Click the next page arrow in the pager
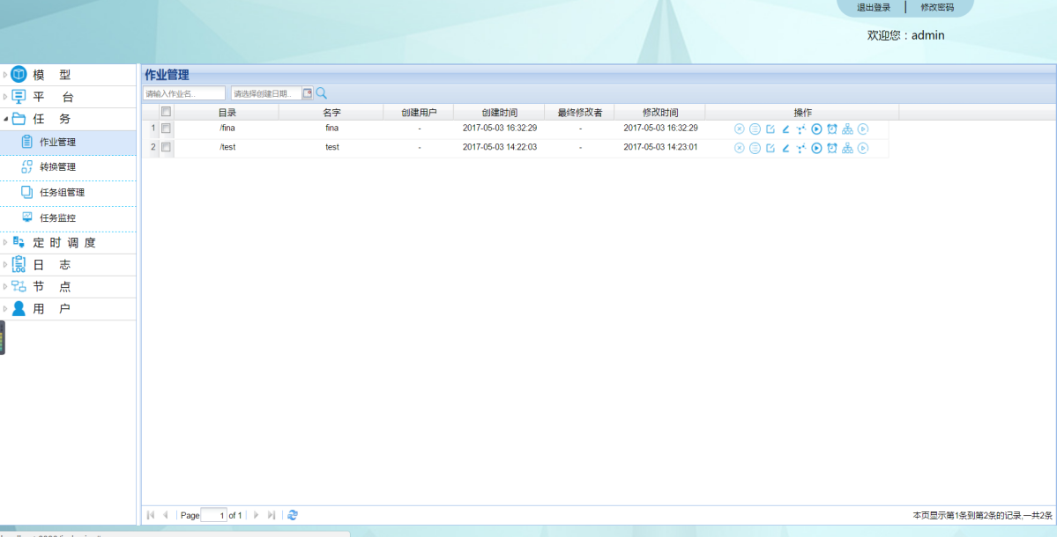Screen dimensions: 1057x537 tap(256, 515)
